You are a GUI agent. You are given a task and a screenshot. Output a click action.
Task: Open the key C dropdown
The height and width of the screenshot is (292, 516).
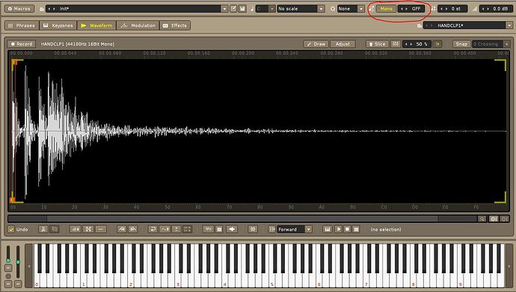click(x=271, y=9)
